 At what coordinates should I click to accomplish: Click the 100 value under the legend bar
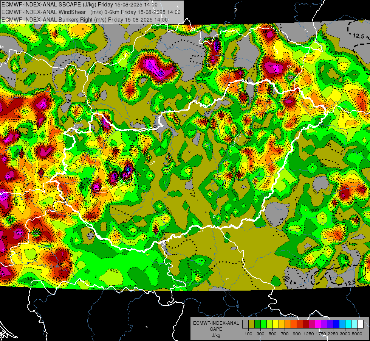point(248,334)
